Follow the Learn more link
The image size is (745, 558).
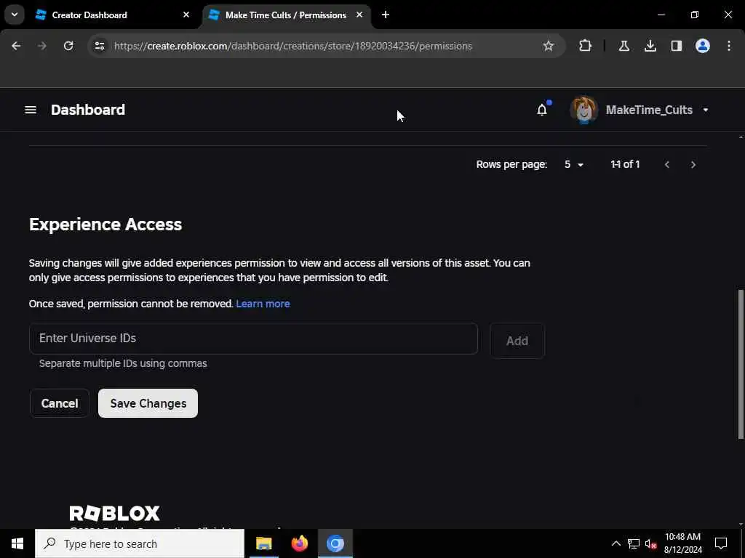point(263,304)
